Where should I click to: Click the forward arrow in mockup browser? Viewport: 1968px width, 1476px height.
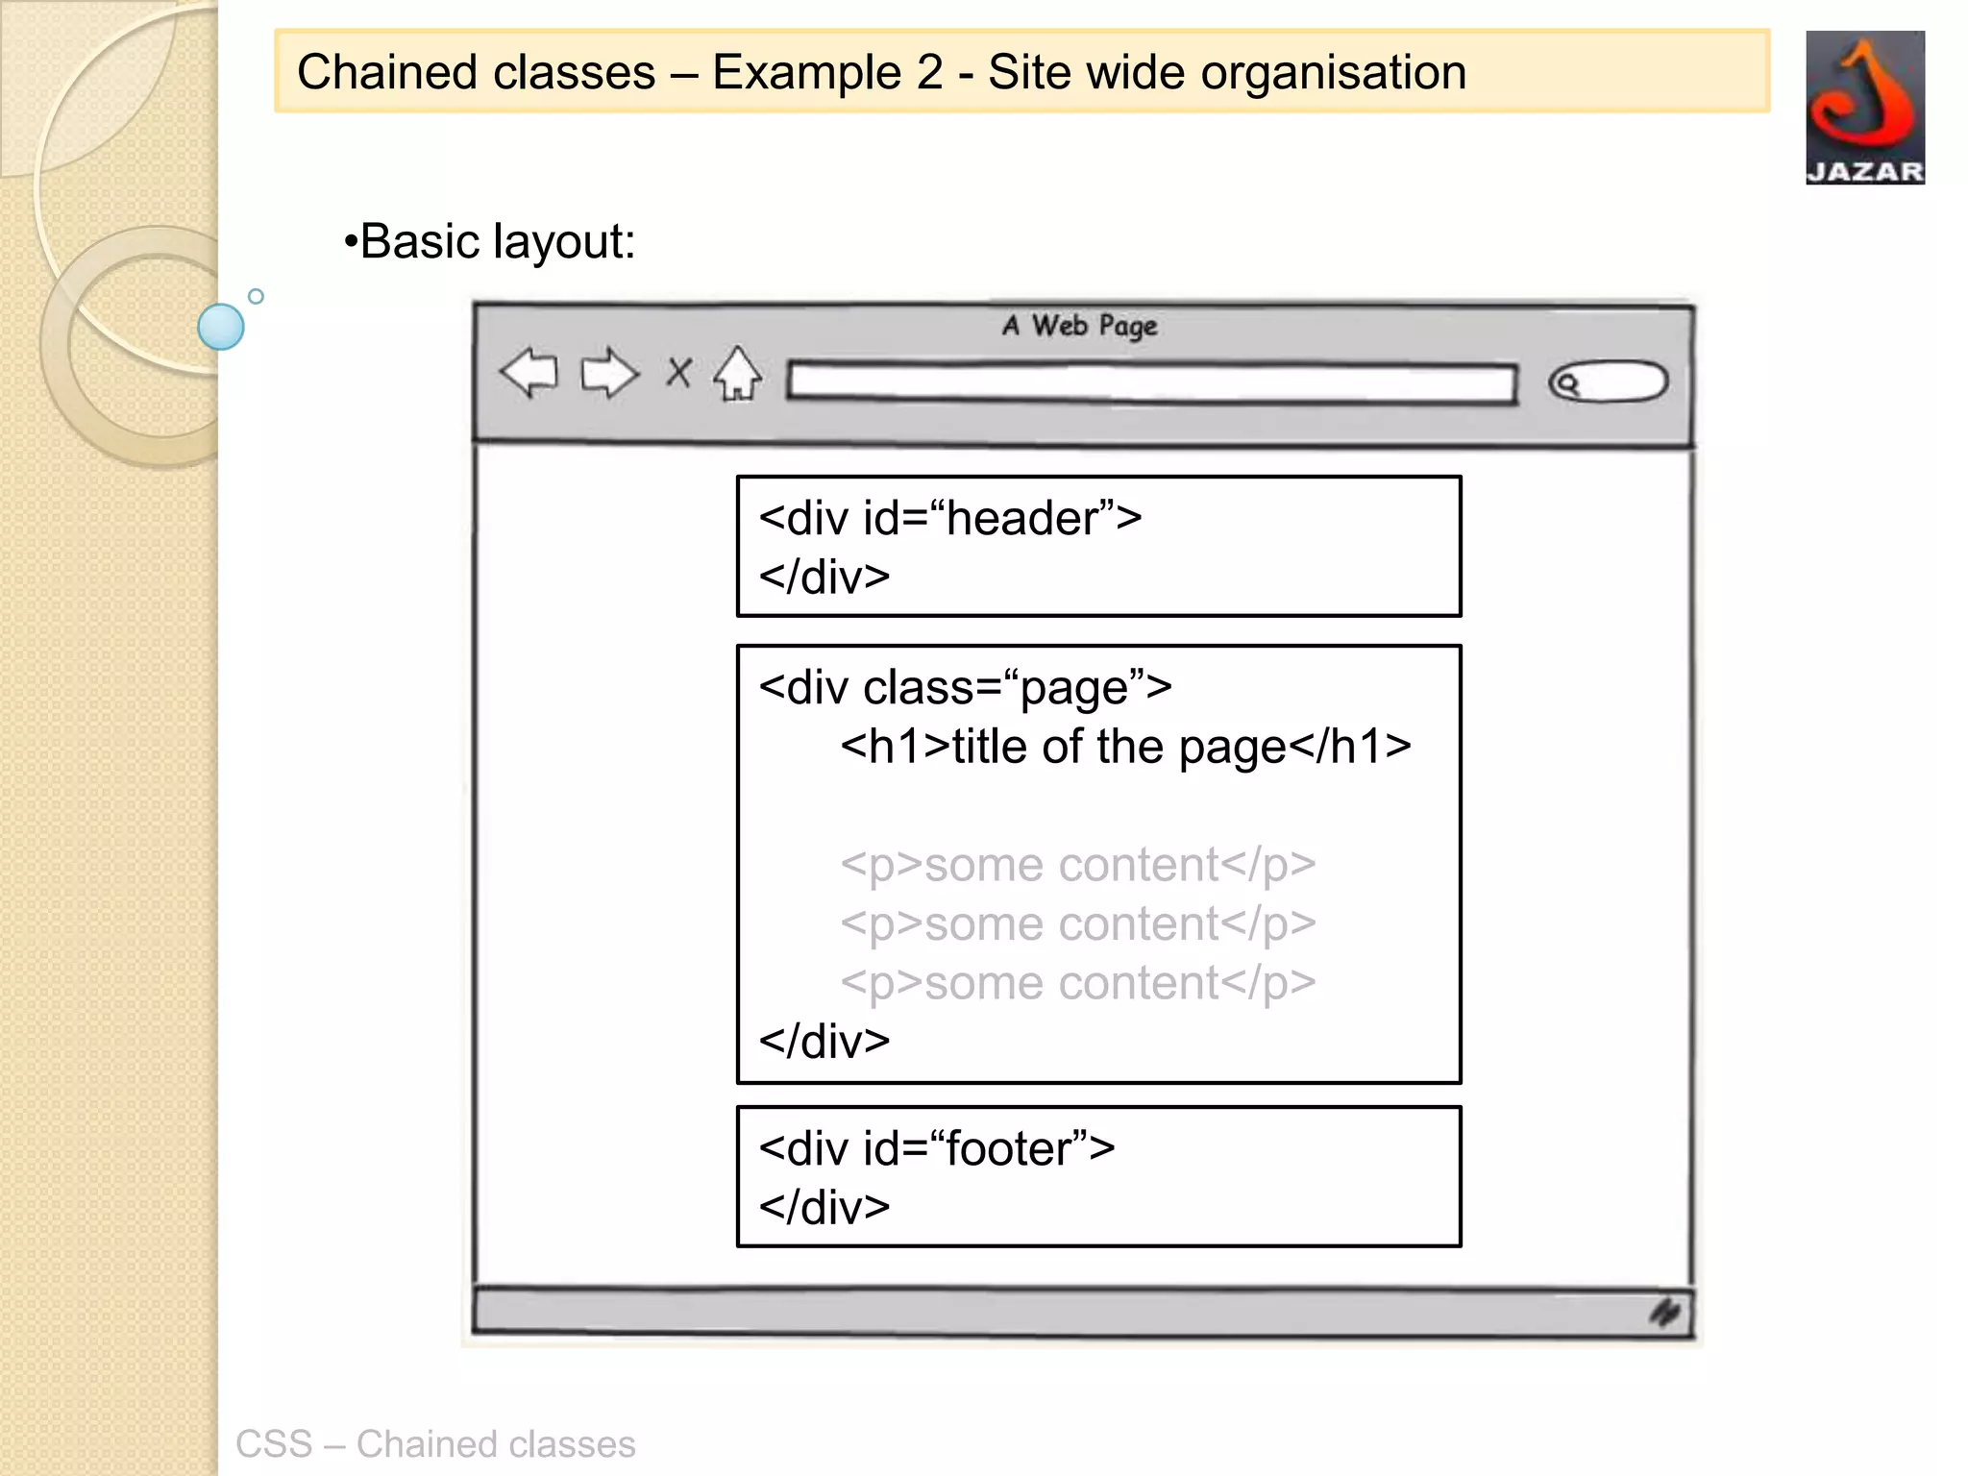(x=610, y=373)
